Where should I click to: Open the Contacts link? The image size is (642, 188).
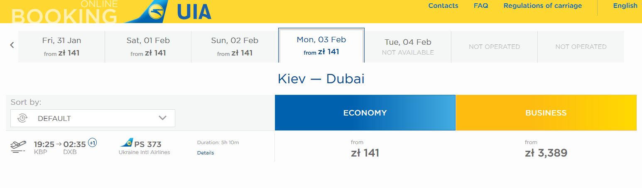[443, 6]
